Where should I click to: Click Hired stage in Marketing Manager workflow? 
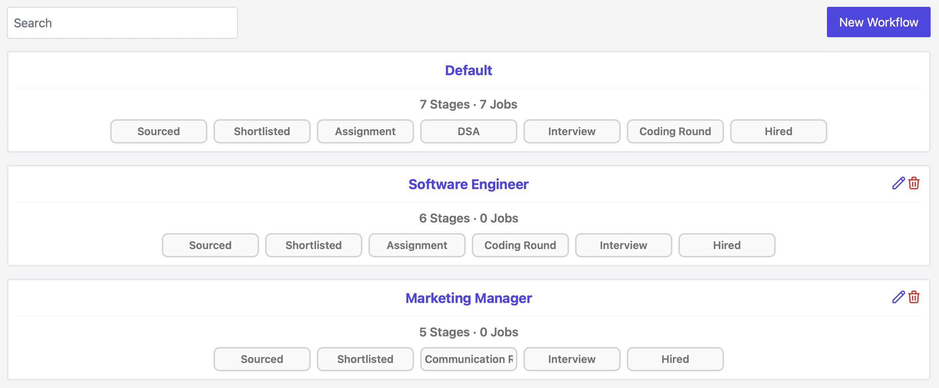[x=675, y=359]
